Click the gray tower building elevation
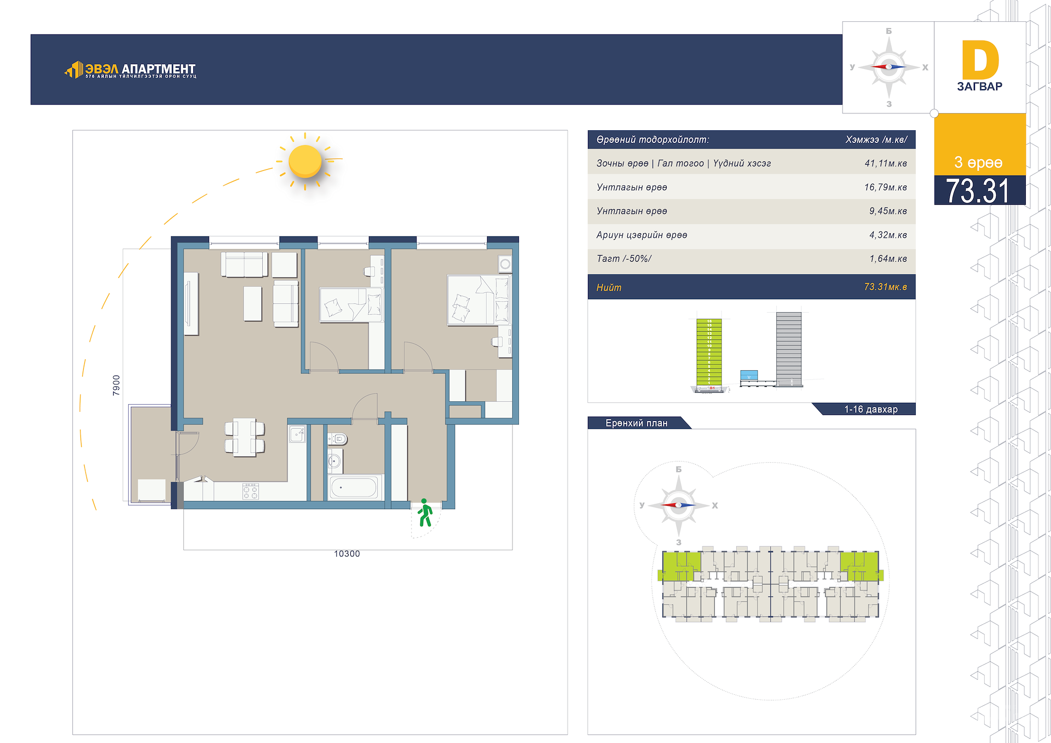This screenshot has width=1051, height=743. point(789,349)
